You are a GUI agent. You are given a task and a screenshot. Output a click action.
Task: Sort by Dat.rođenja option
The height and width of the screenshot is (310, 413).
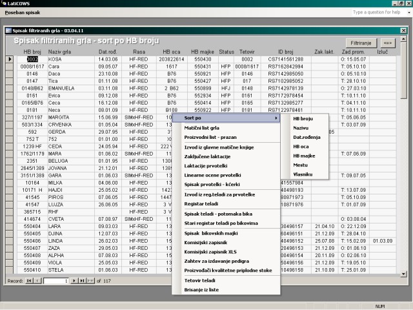click(x=307, y=138)
